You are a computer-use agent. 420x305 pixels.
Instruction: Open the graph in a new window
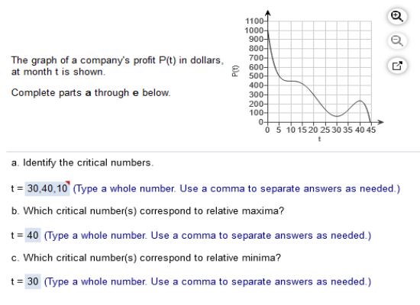(397, 66)
